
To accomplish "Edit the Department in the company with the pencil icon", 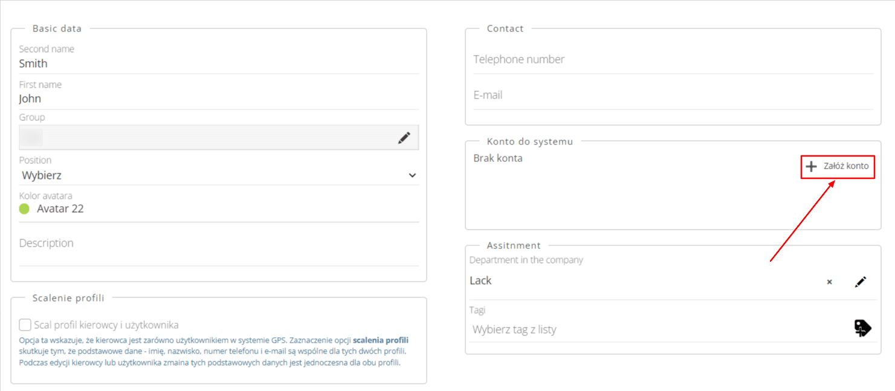I will tap(861, 282).
